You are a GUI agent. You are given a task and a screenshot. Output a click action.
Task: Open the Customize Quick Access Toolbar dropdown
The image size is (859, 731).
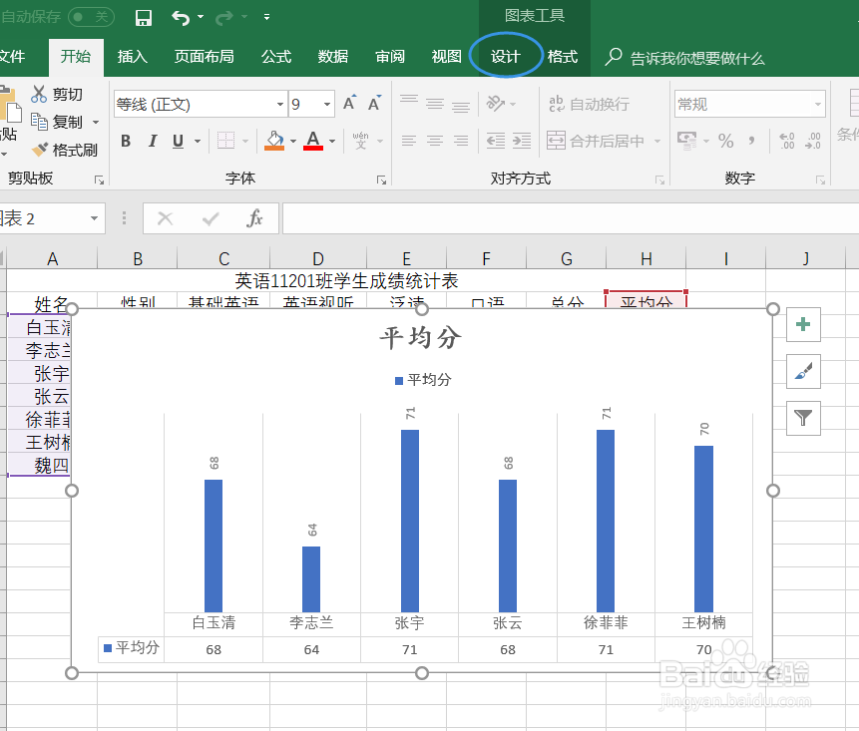[x=266, y=17]
